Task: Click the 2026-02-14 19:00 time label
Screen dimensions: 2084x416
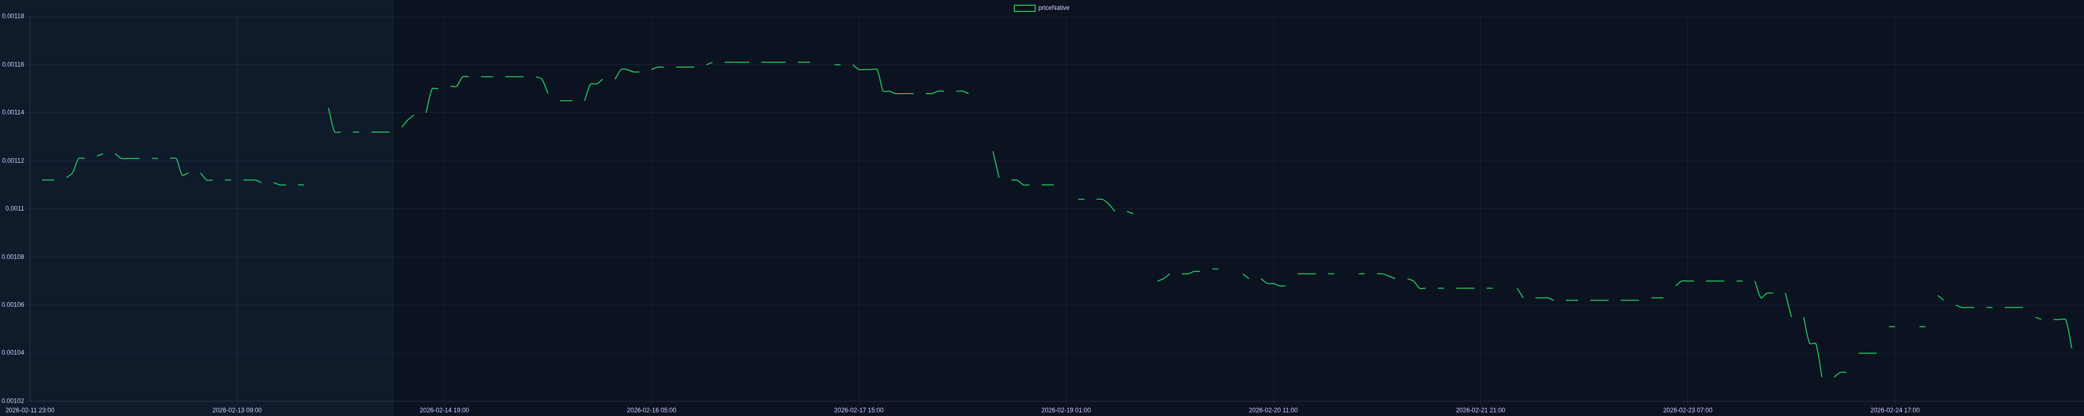Action: (x=444, y=410)
